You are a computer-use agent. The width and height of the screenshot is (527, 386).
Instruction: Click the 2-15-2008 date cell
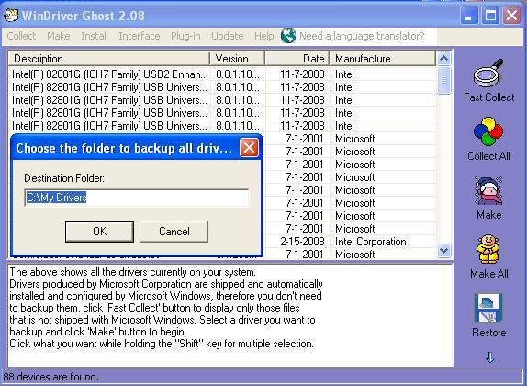[302, 242]
